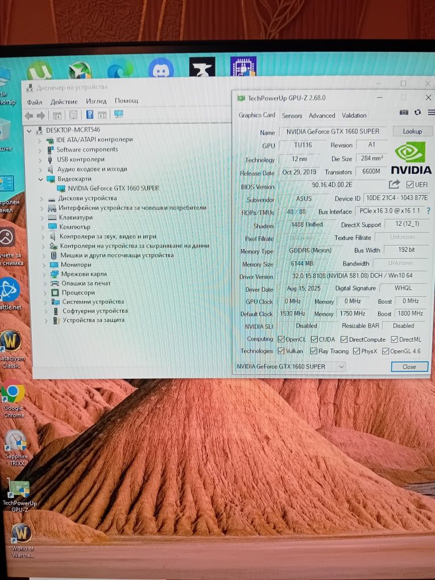
Task: Click the Bus Interface question mark
Action: (428, 211)
